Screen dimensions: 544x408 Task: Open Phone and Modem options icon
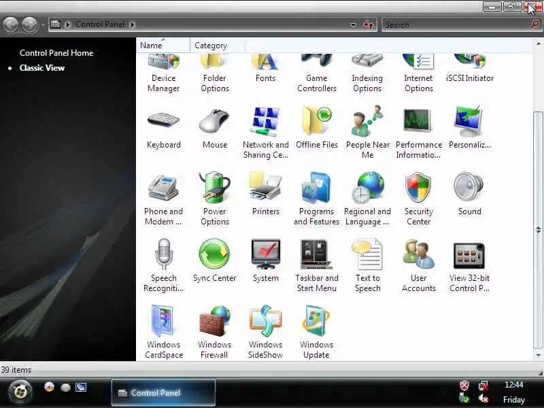163,199
